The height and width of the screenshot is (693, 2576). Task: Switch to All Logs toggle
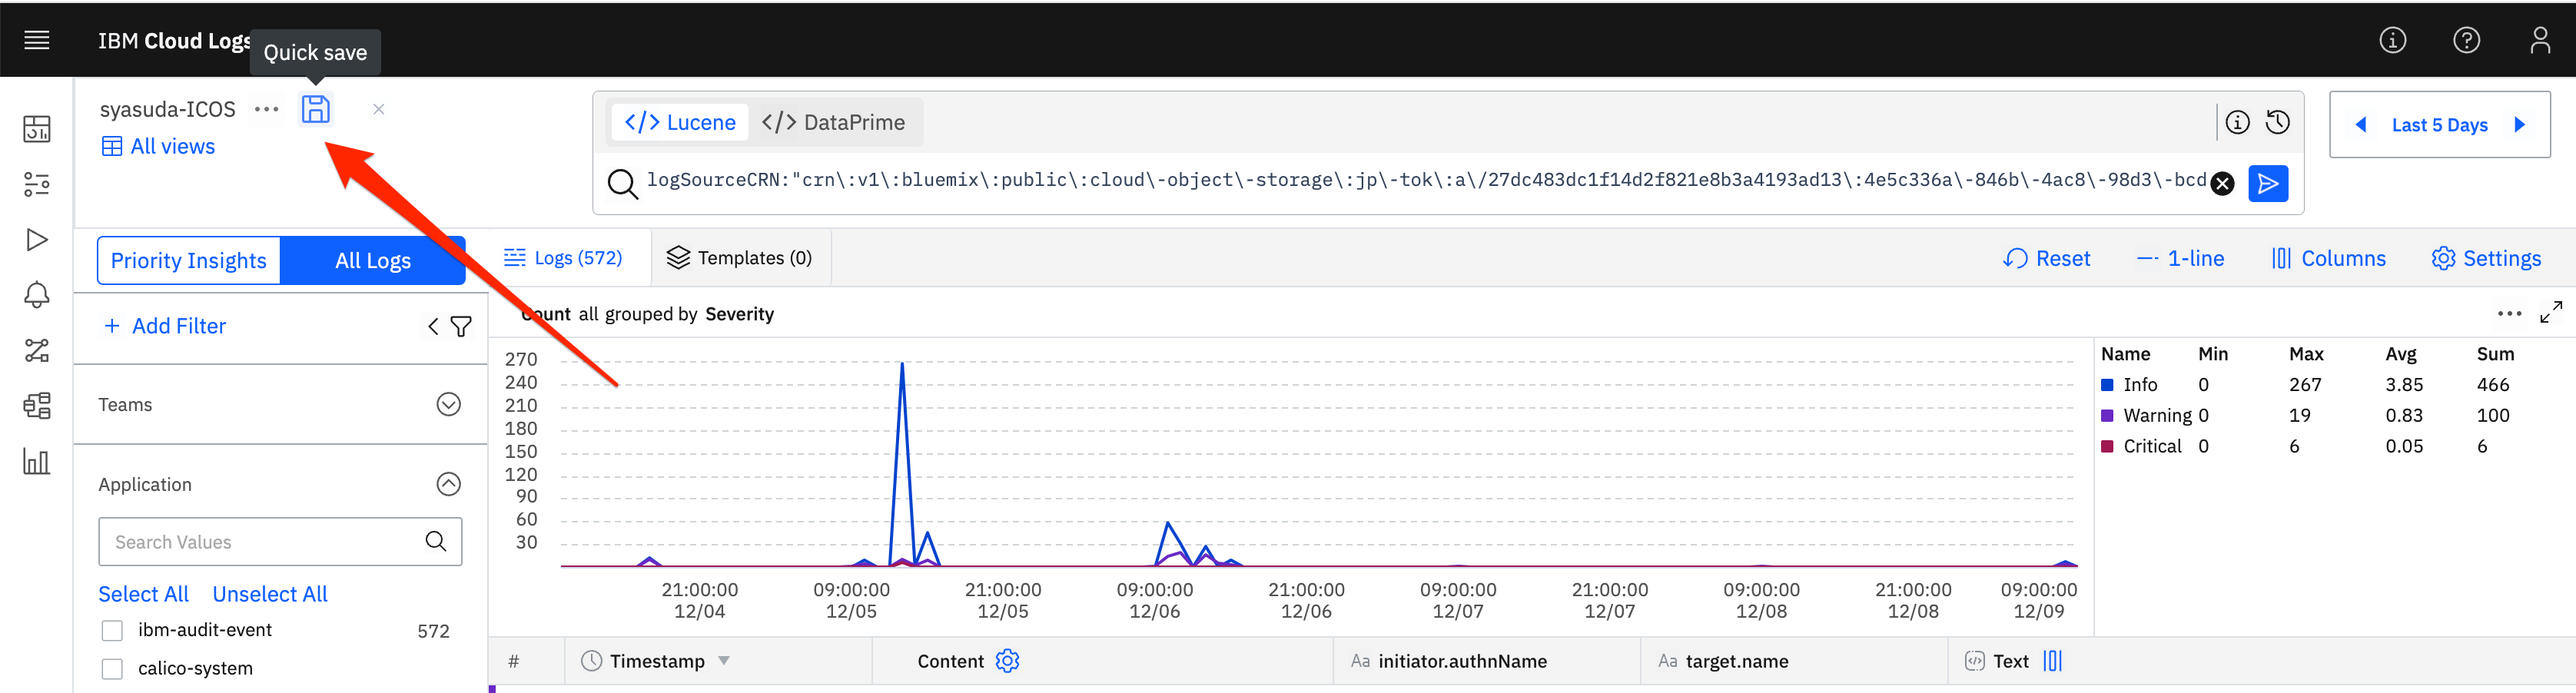(x=373, y=260)
